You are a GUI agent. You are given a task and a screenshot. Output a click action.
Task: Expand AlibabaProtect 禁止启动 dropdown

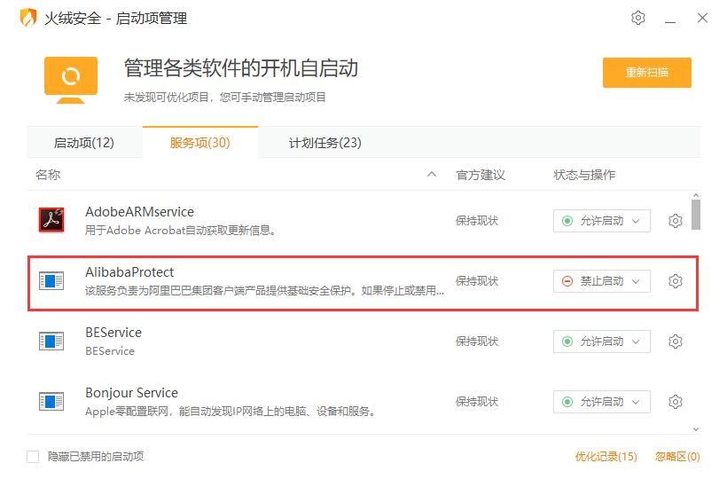[x=602, y=281]
